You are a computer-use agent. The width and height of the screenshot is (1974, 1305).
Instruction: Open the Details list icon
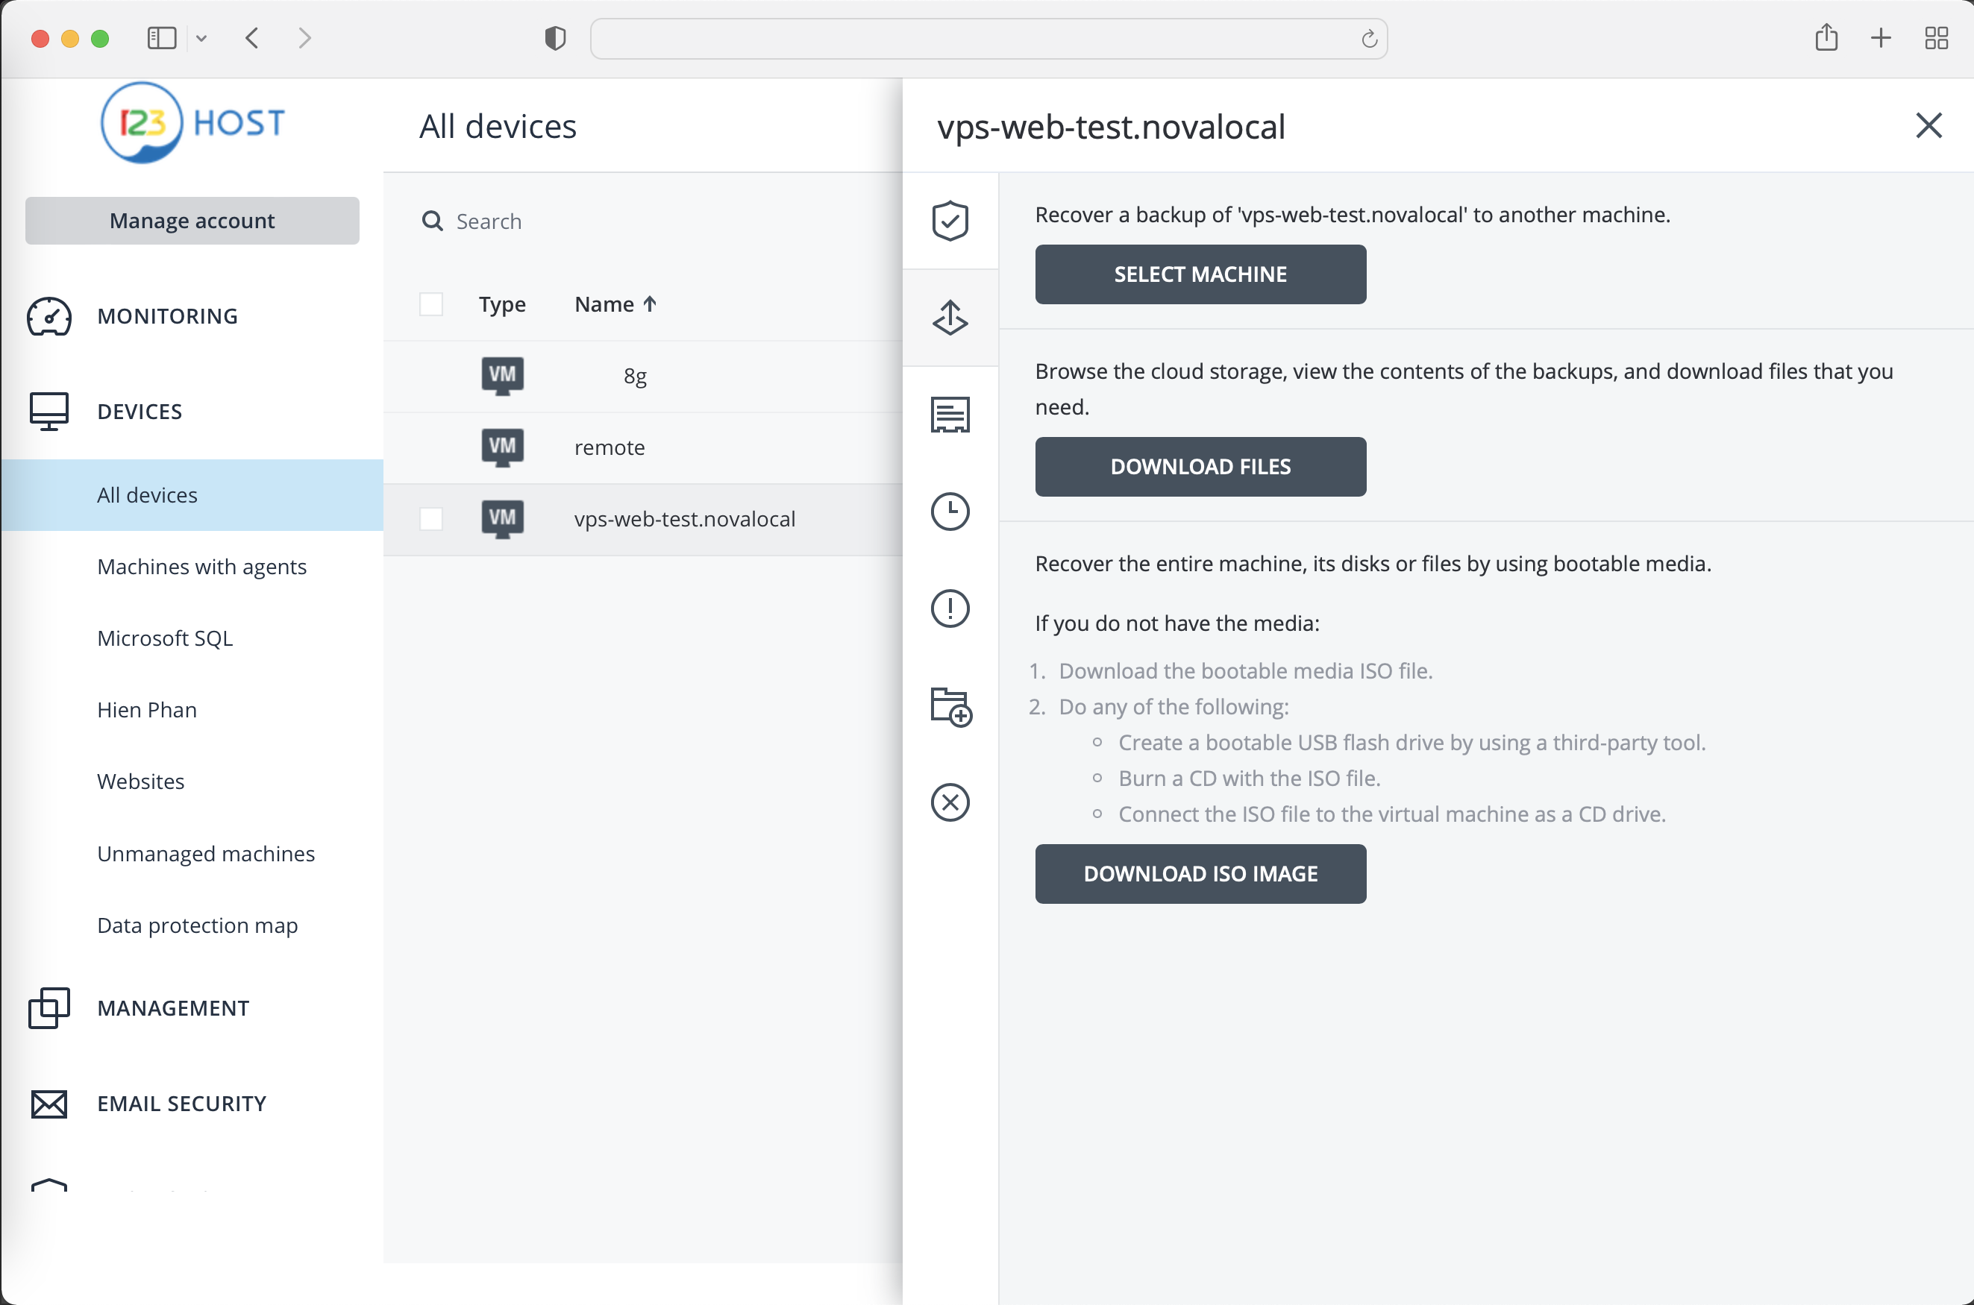point(950,415)
